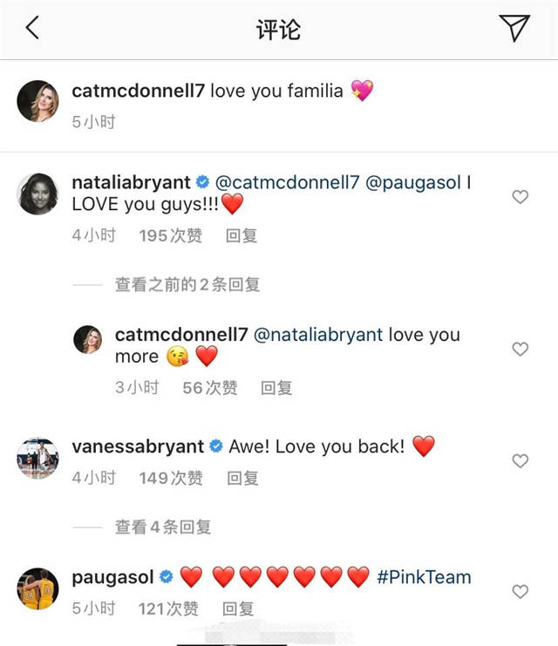Tap the paper plane share icon

pyautogui.click(x=514, y=28)
